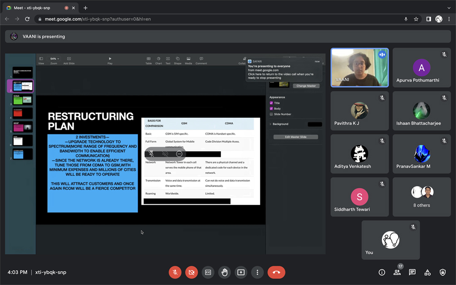This screenshot has height=285, width=456.
Task: Open the 8 others participants tile
Action: [x=422, y=197]
